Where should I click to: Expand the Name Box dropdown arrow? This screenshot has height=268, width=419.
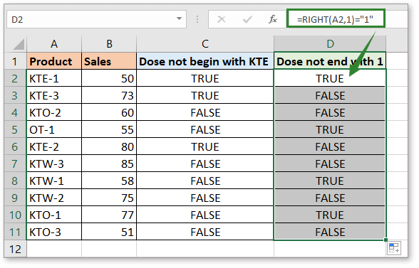pos(179,18)
